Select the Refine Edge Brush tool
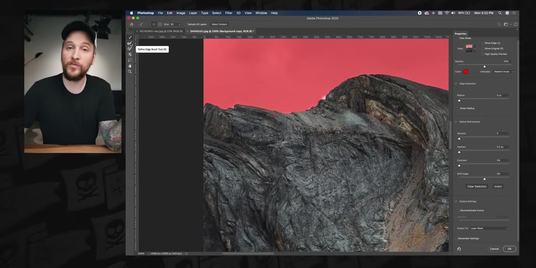Viewport: 536px width, 268px height. pyautogui.click(x=130, y=43)
